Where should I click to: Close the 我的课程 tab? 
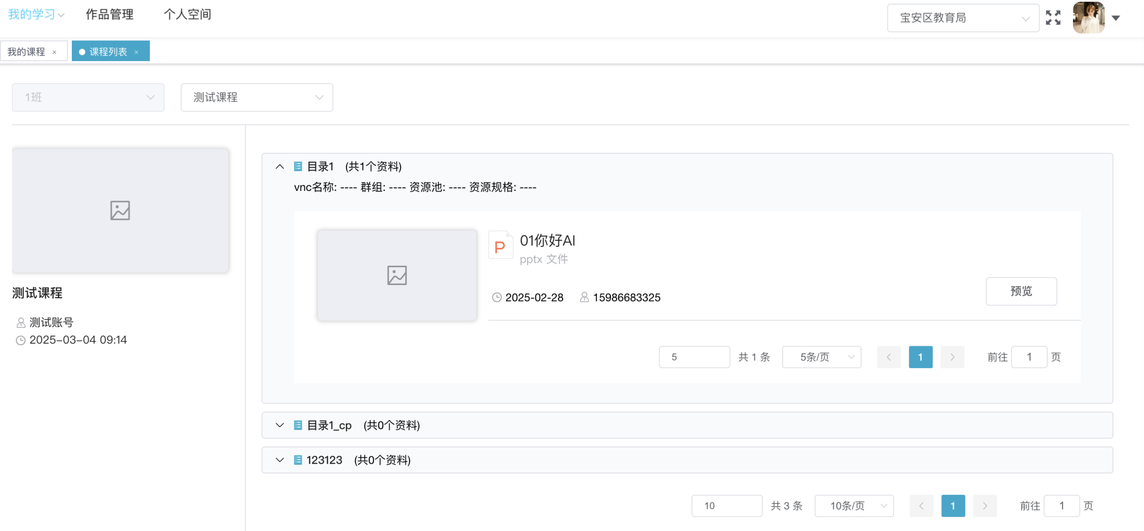[x=55, y=52]
